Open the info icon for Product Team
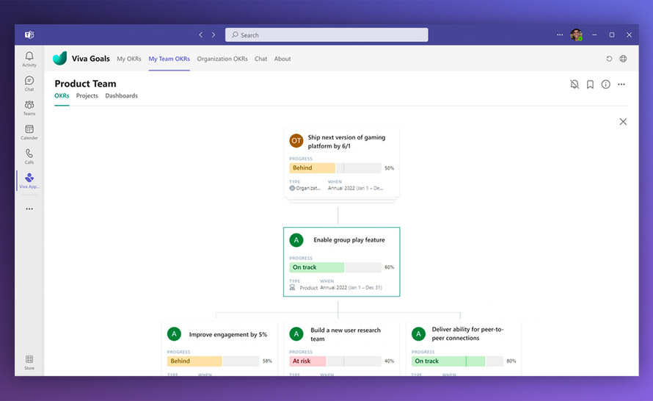Image resolution: width=653 pixels, height=401 pixels. pyautogui.click(x=605, y=84)
